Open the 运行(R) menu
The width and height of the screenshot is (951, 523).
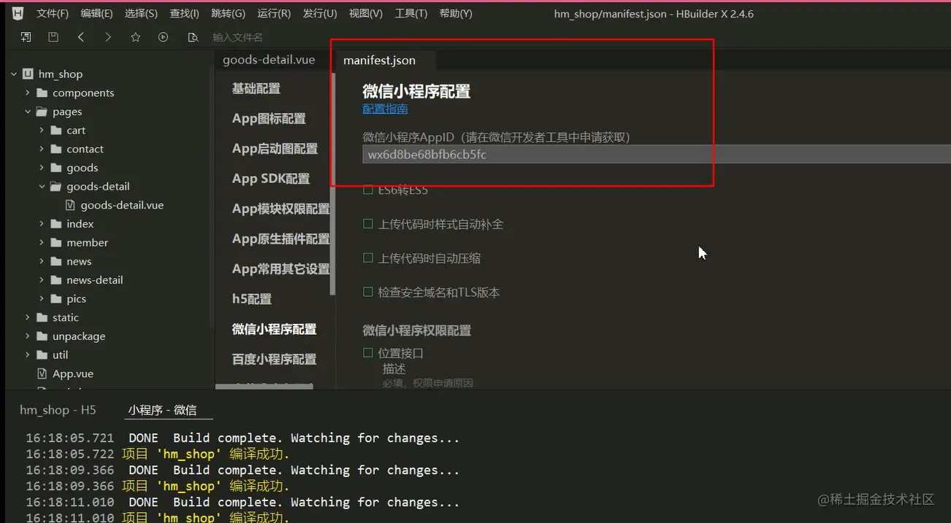point(274,14)
